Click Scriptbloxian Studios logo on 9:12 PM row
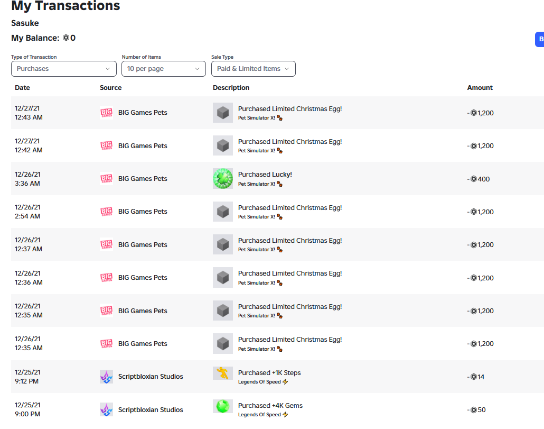This screenshot has height=429, width=544. [x=106, y=377]
